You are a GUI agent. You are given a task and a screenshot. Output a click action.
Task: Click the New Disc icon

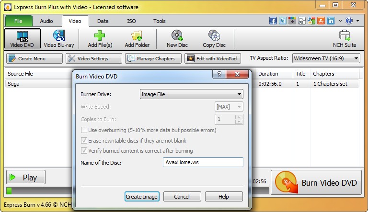pyautogui.click(x=177, y=35)
